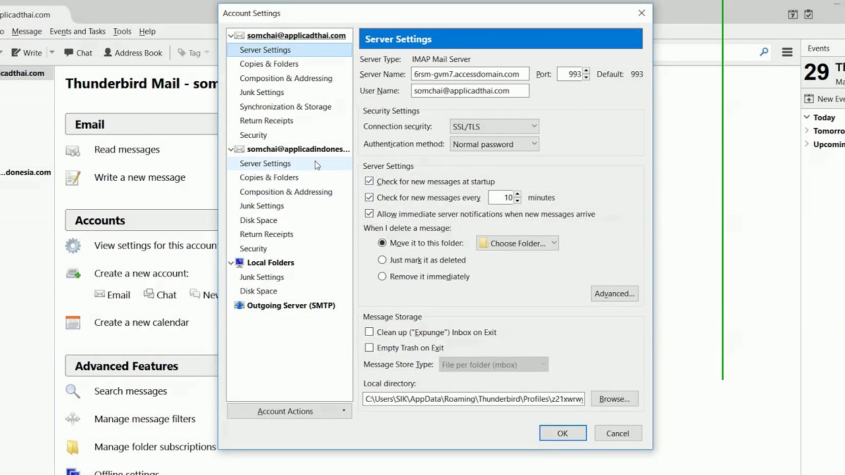845x475 pixels.
Task: Click the Search messages magnifier icon
Action: click(x=73, y=391)
